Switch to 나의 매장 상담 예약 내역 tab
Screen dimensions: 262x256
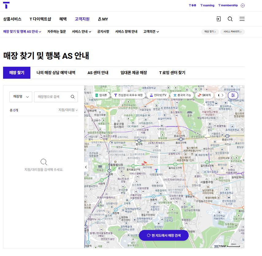(56, 73)
